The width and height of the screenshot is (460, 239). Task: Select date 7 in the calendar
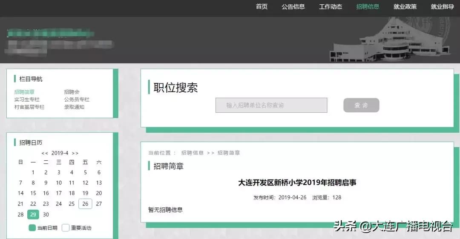(20, 183)
